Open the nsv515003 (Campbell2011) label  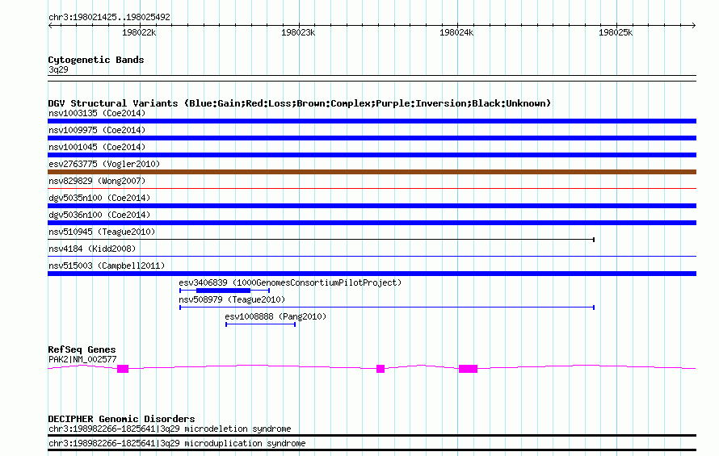107,266
